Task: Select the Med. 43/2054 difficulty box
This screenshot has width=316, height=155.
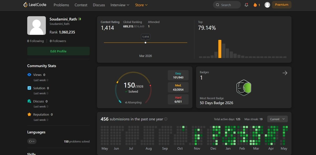Action: [178, 87]
